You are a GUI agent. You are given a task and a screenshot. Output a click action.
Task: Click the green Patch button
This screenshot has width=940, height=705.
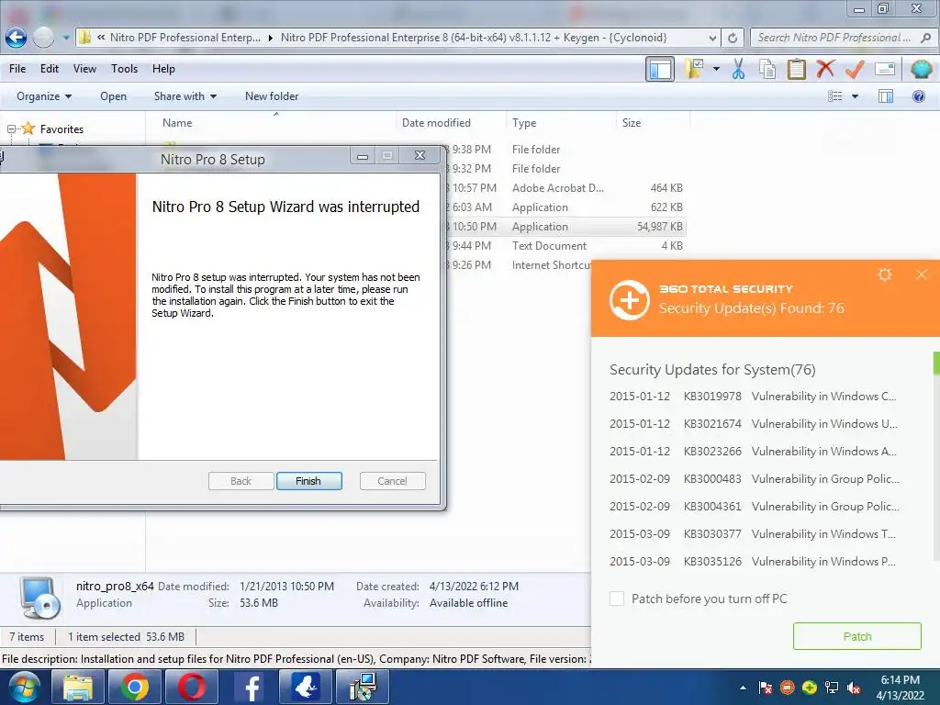tap(856, 636)
